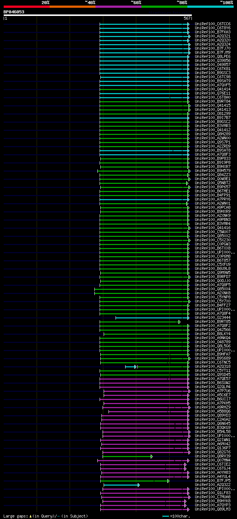Select hit label UniRef100_Q5NBT2
The image size is (237, 519).
pyautogui.click(x=213, y=183)
